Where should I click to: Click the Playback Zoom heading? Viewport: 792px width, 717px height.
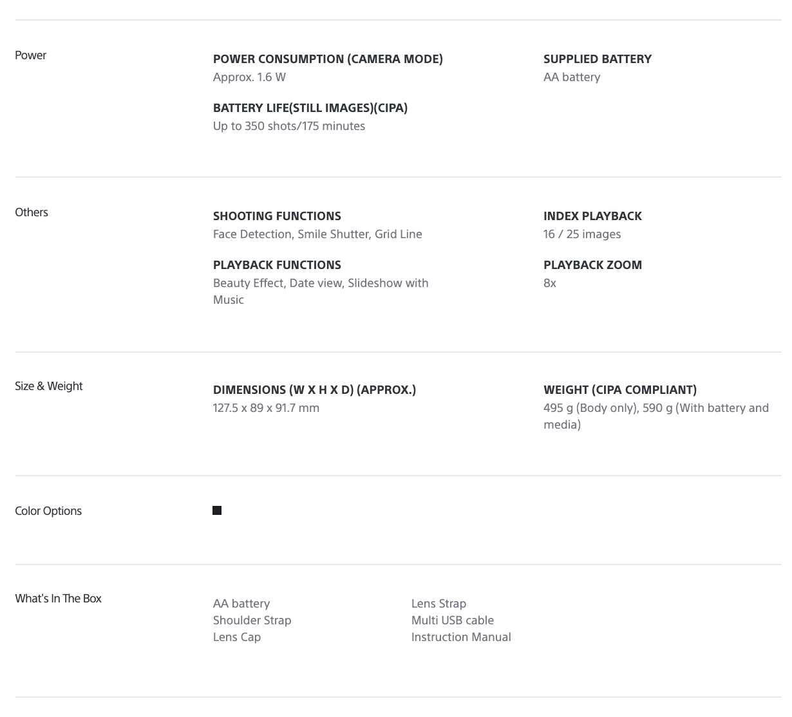coord(592,265)
